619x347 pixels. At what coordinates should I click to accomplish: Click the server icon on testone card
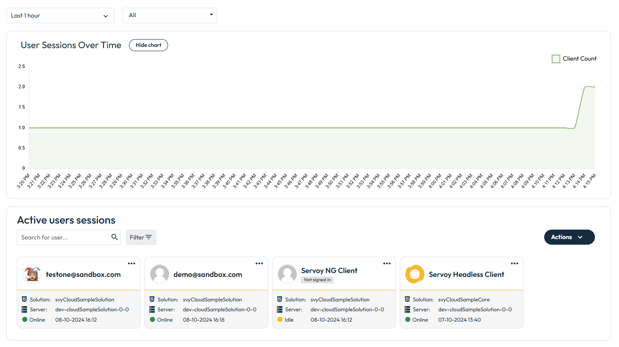pyautogui.click(x=25, y=310)
